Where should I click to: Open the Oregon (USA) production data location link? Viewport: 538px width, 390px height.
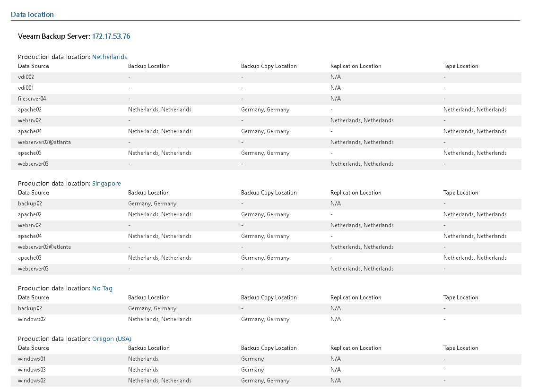tap(112, 339)
